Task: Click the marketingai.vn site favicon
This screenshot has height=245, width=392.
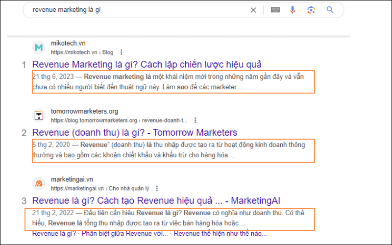Action: pos(39,184)
